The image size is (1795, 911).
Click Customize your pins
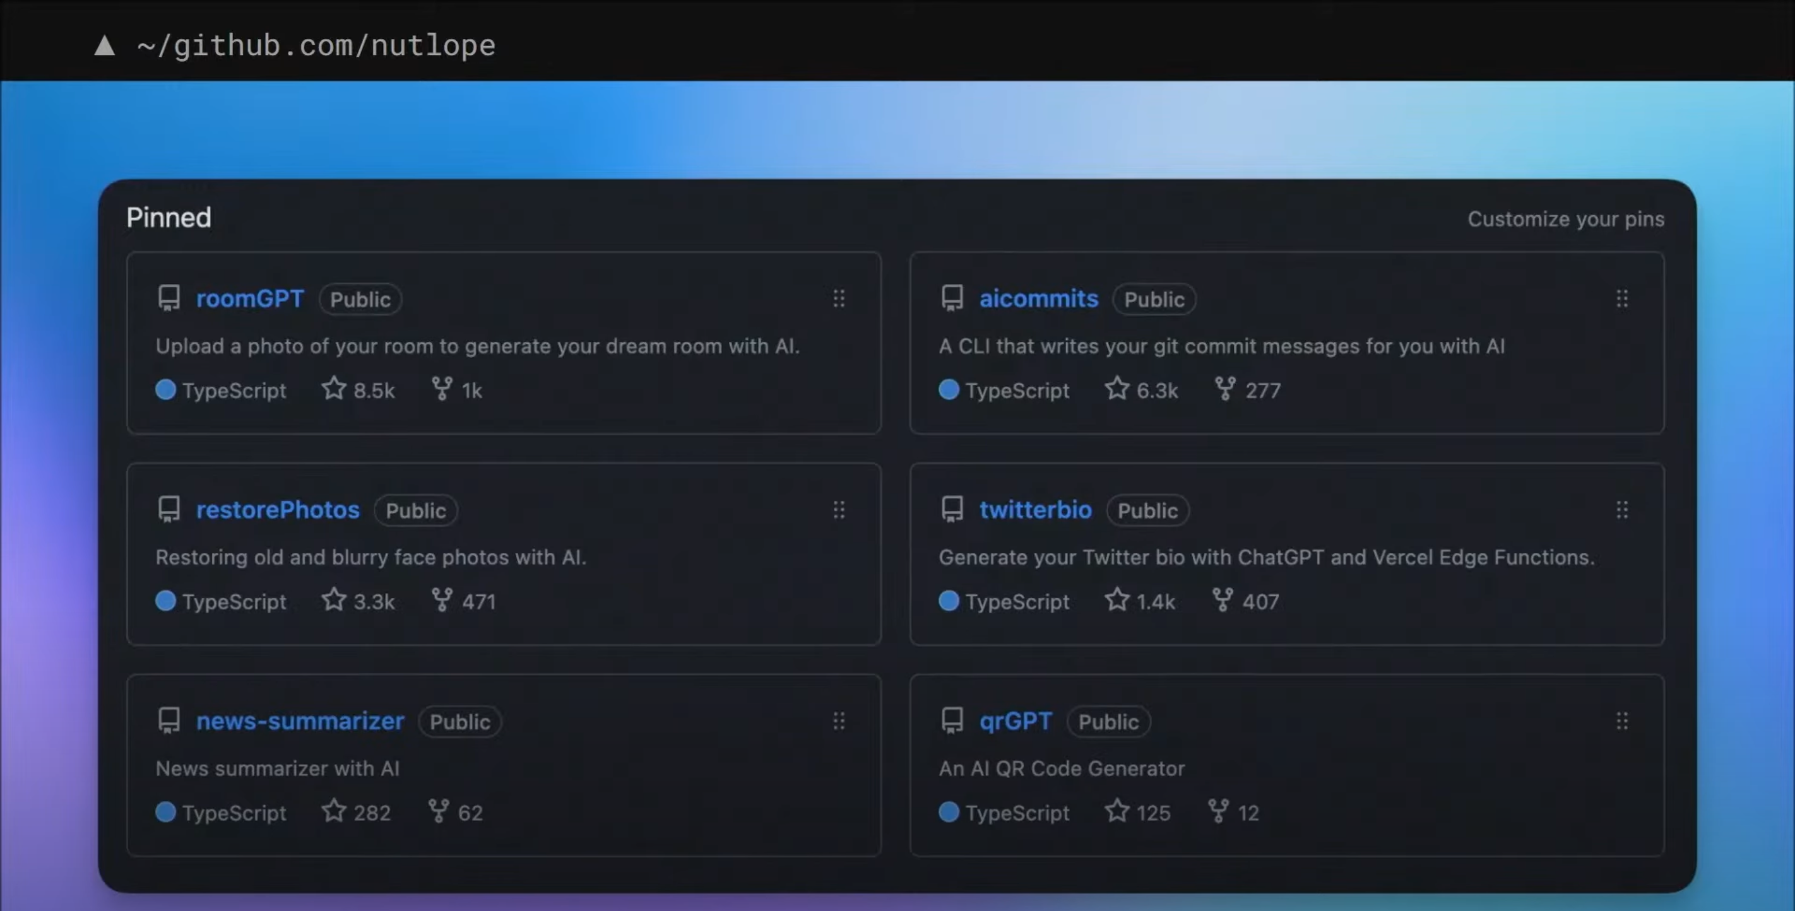[x=1566, y=220]
